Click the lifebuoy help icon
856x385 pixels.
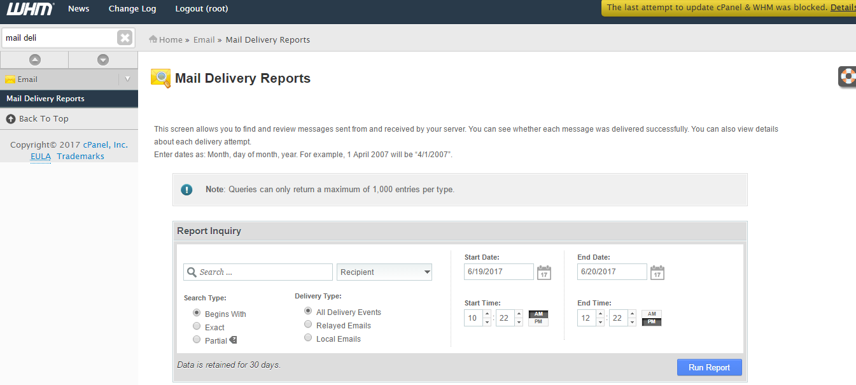pos(848,76)
